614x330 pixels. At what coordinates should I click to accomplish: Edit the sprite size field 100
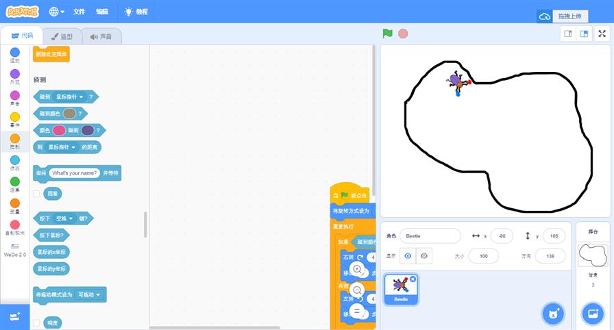pos(484,256)
